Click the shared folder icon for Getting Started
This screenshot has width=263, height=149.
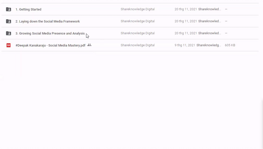click(9, 9)
